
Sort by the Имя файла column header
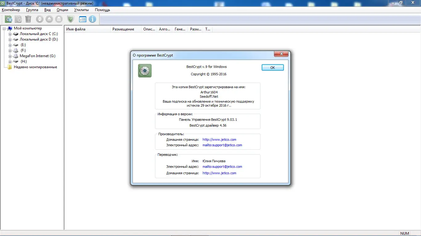tap(88, 29)
